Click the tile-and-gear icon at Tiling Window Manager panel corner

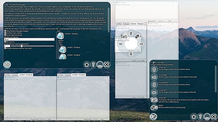pyautogui.click(x=7, y=64)
